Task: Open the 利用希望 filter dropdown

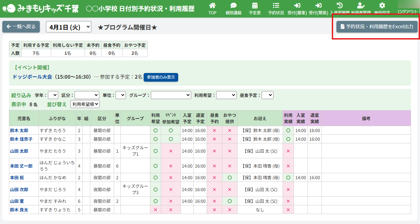Action: coord(226,95)
